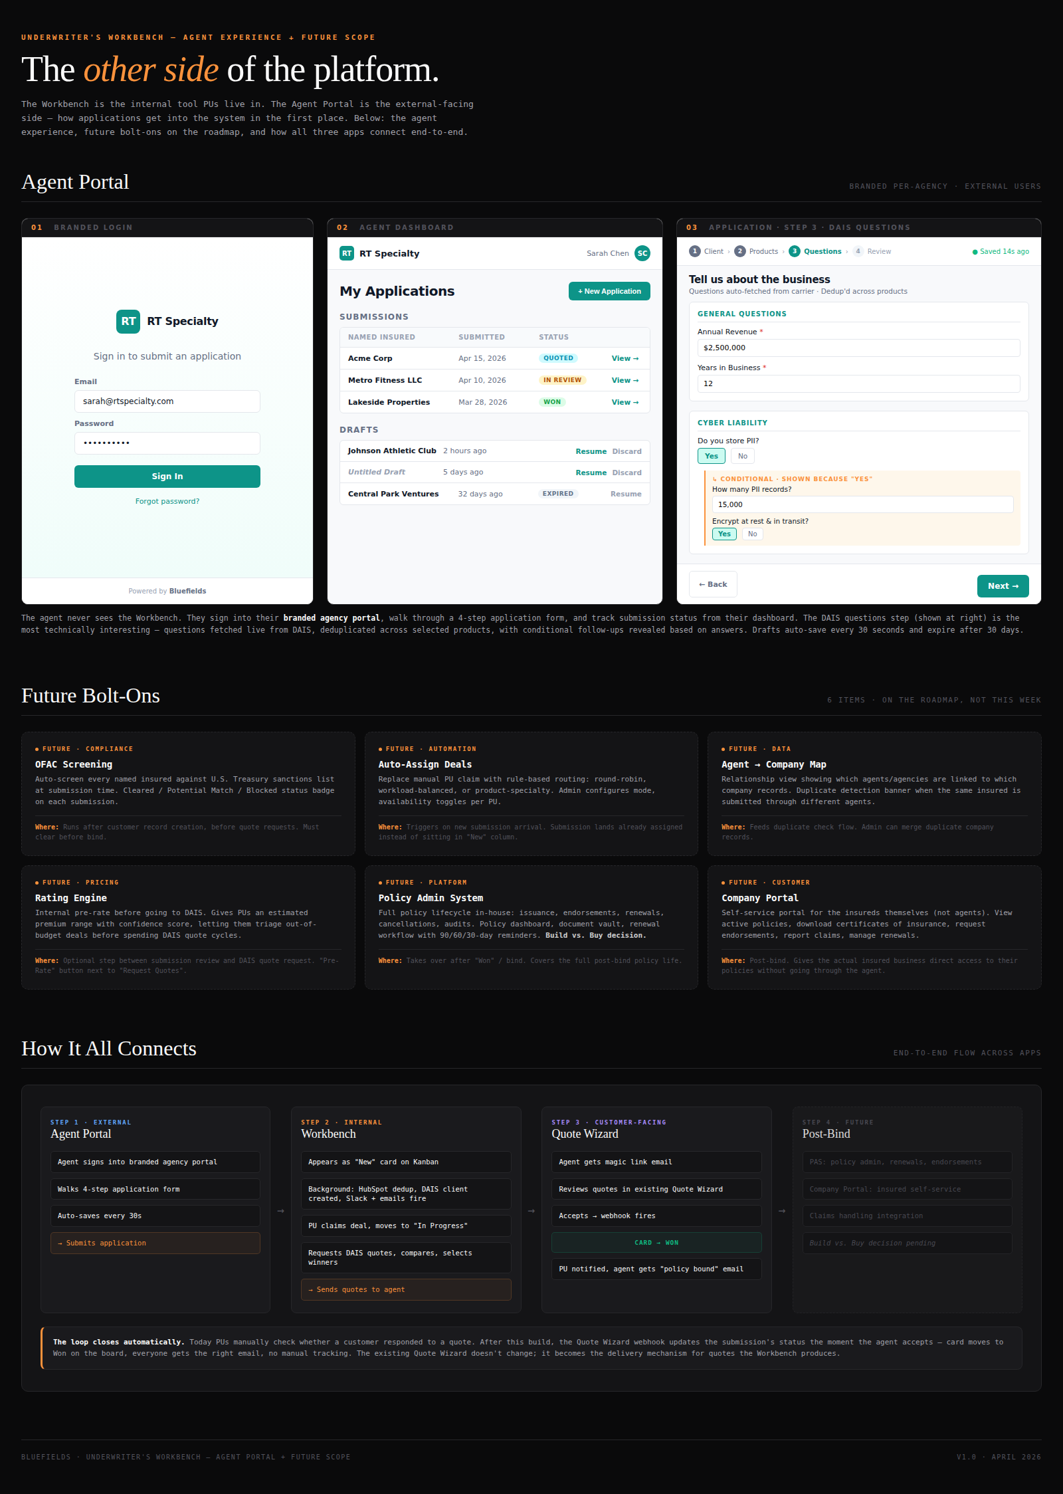The image size is (1063, 1494).
Task: Jump to the Review step circle
Action: [858, 251]
